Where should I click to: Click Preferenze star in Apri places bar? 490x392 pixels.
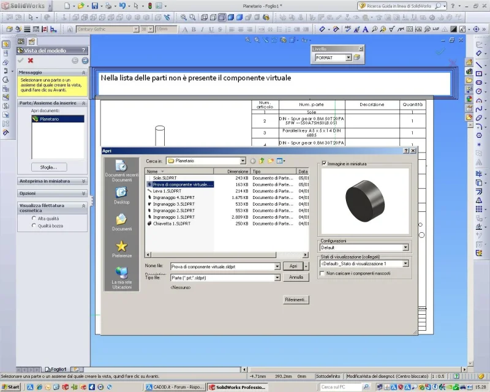(x=121, y=249)
